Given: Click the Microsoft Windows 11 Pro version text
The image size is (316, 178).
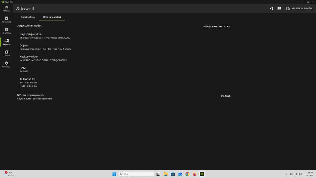Looking at the screenshot, I should point(45,38).
